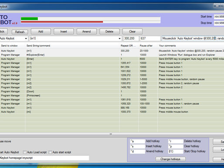The height and width of the screenshot is (168, 224).
Task: Click the Add hotkey field ^a
Action: pos(137,141)
